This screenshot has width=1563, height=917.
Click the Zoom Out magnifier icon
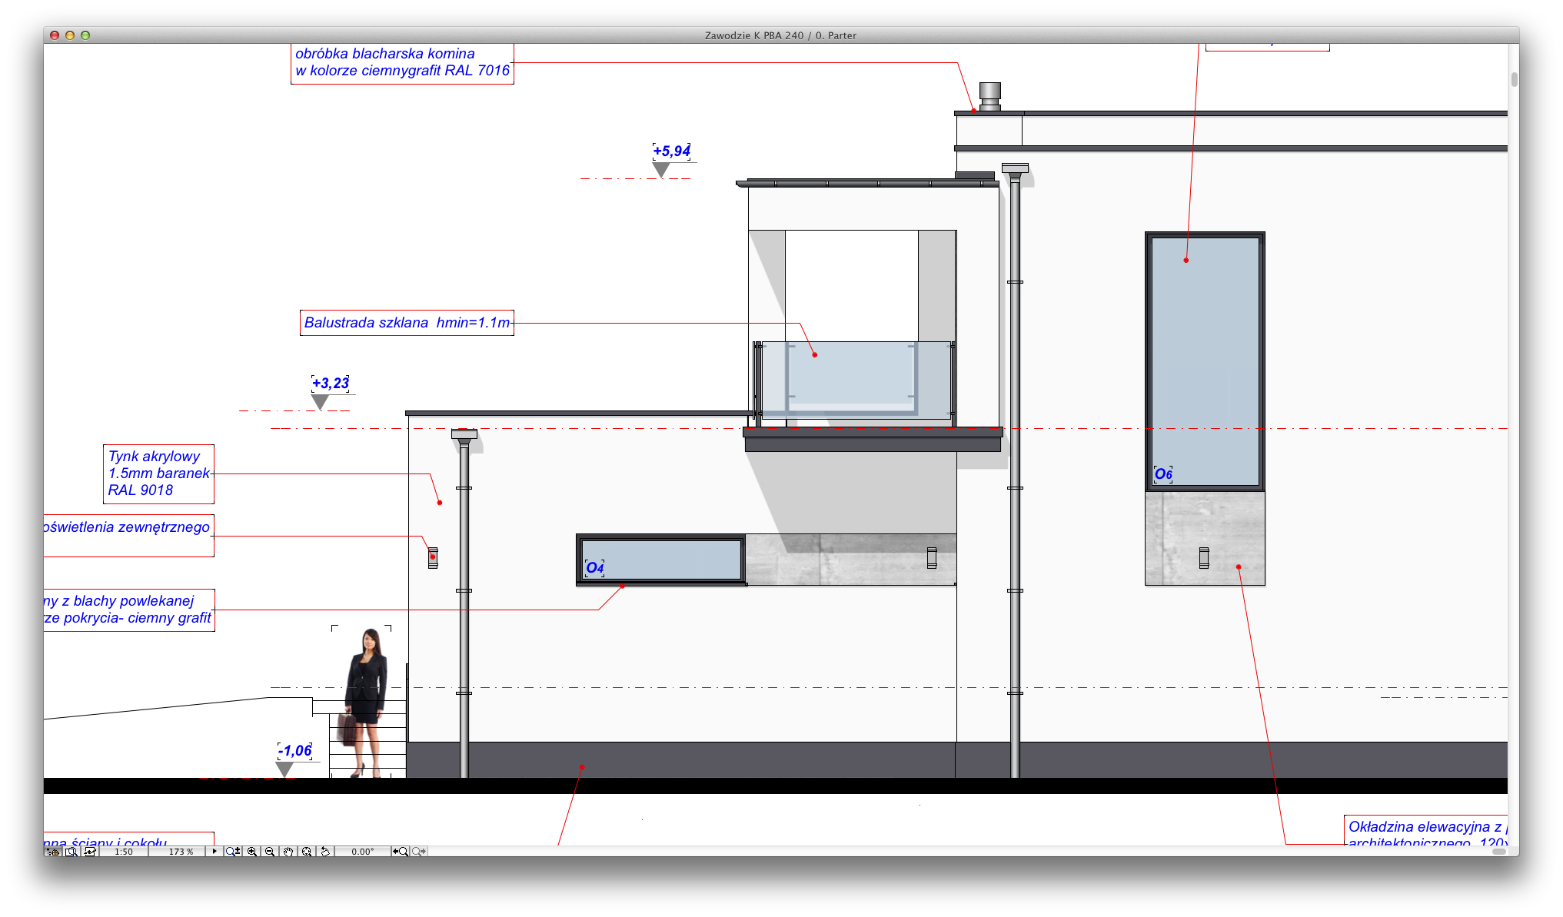coord(270,852)
